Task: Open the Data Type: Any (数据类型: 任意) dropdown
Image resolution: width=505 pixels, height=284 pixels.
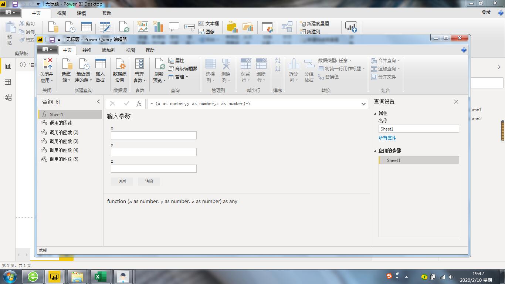Action: pyautogui.click(x=335, y=61)
